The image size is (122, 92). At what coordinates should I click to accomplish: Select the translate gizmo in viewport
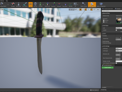[70, 9]
